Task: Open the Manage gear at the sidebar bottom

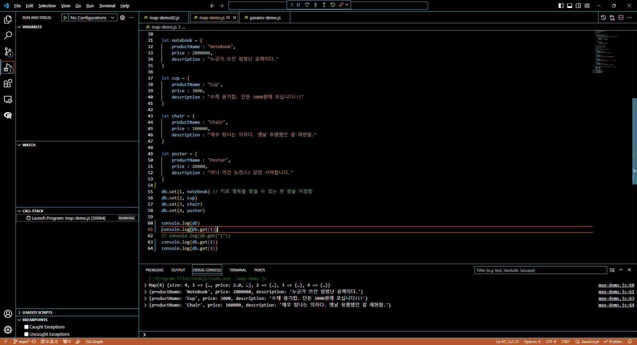Action: point(8,330)
